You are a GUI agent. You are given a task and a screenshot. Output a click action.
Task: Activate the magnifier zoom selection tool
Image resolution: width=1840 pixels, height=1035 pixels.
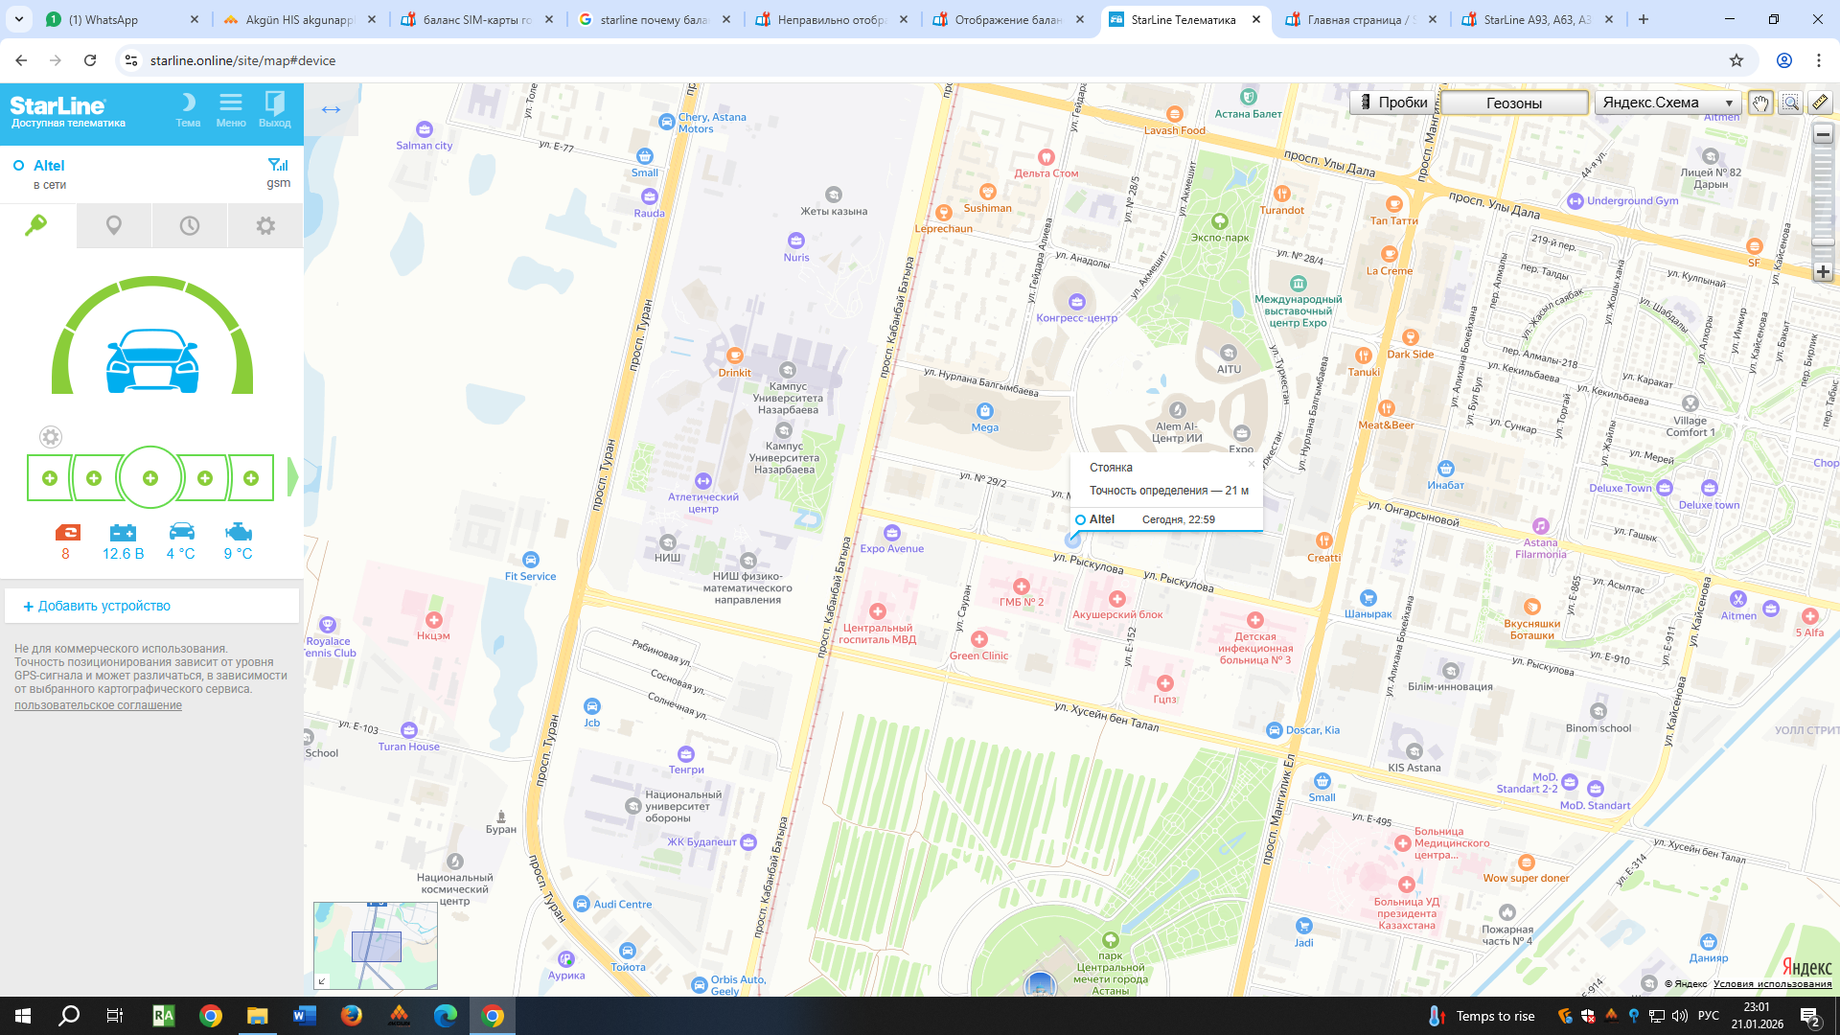pos(1789,102)
